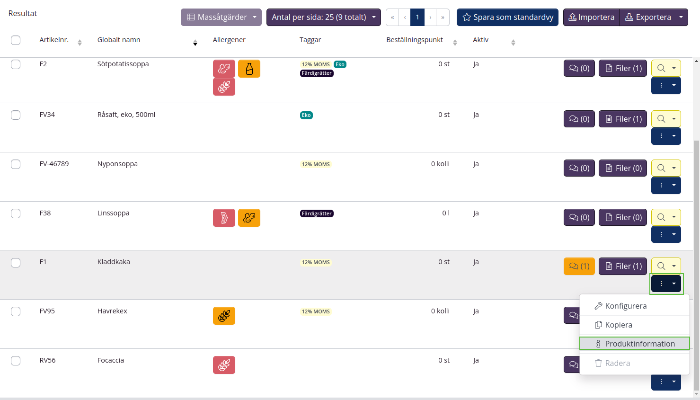
Task: Open Filer (1) for Råsaft, eko, 500ml
Action: pos(622,119)
